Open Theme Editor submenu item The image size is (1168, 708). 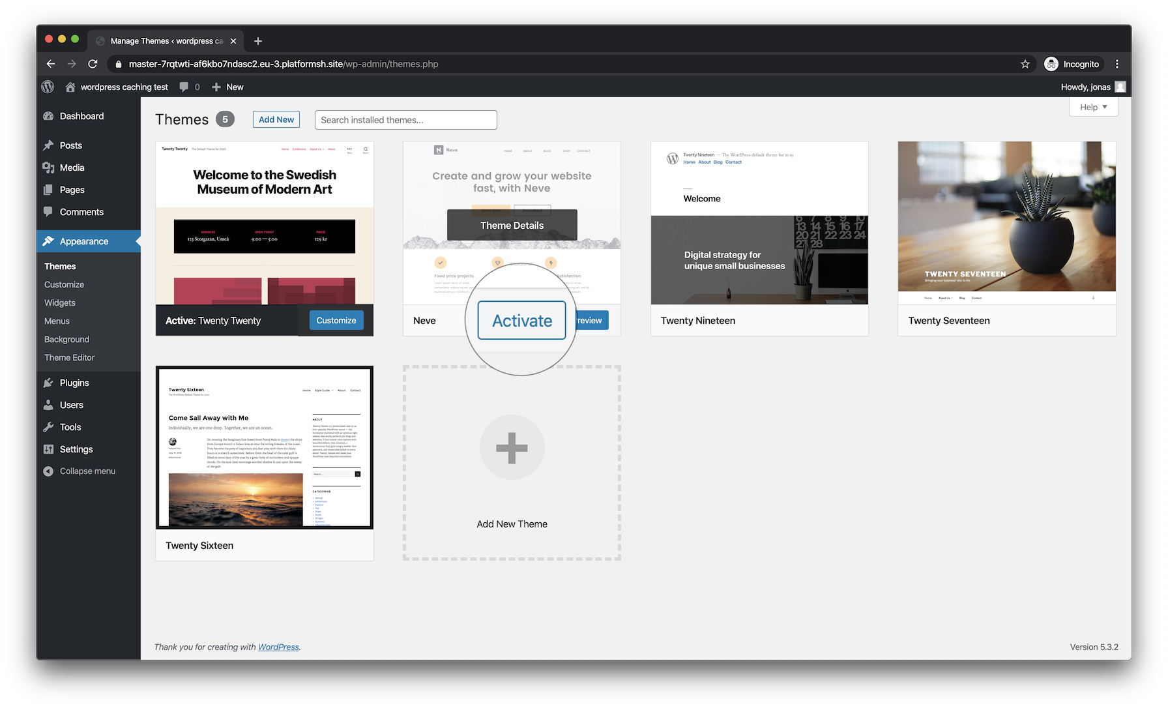pyautogui.click(x=69, y=357)
